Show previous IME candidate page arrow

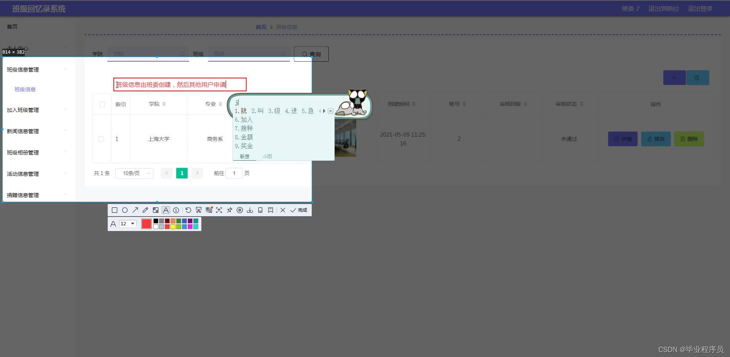click(x=320, y=111)
